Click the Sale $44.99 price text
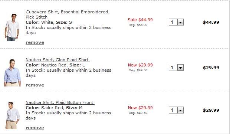The image size is (230, 134). [x=140, y=20]
